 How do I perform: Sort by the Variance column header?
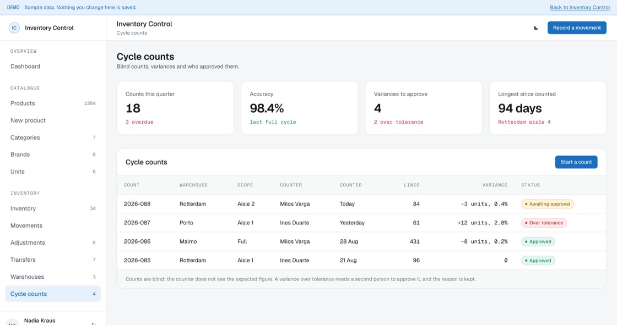(495, 185)
